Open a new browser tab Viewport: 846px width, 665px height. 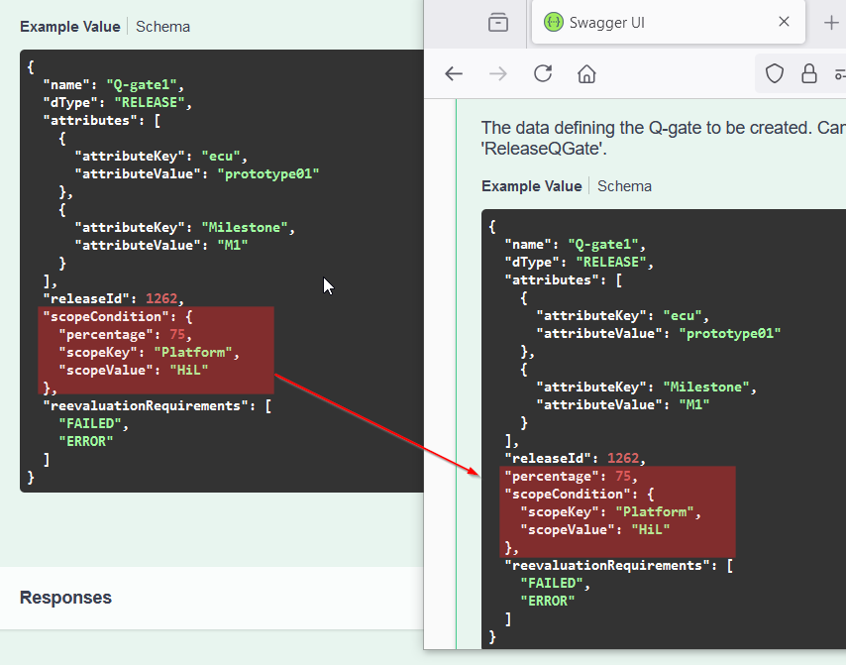830,23
